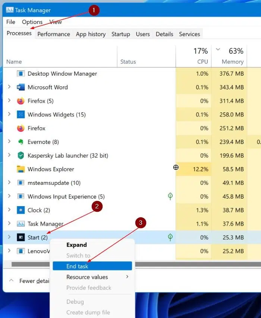Image resolution: width=261 pixels, height=318 pixels.
Task: Expand the Firefox (5) process group
Action: pos(9,100)
